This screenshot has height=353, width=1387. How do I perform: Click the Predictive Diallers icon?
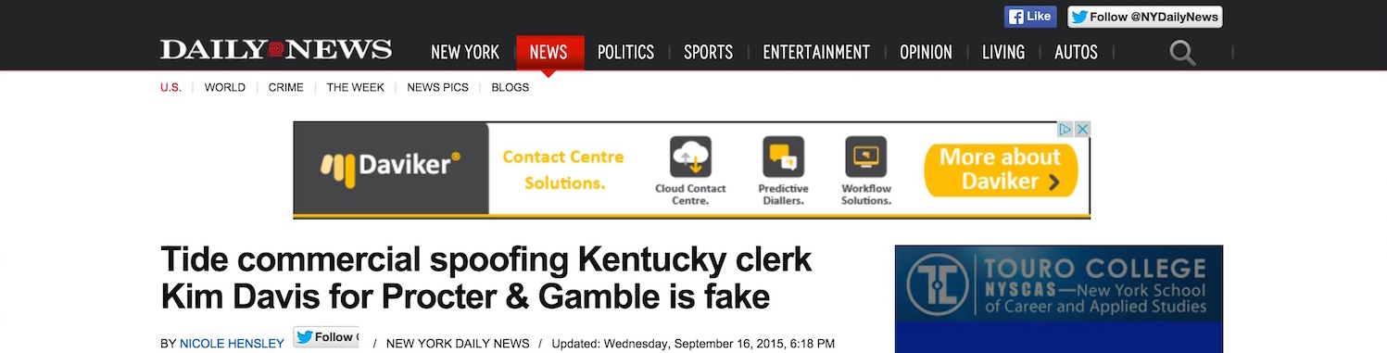[x=783, y=157]
